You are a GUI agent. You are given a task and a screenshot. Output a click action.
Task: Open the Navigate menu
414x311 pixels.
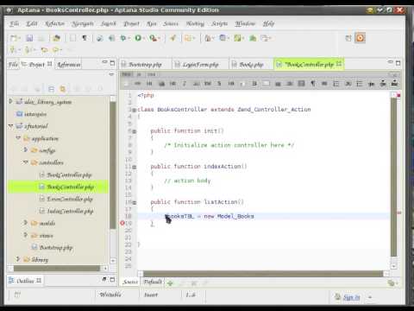click(x=83, y=23)
